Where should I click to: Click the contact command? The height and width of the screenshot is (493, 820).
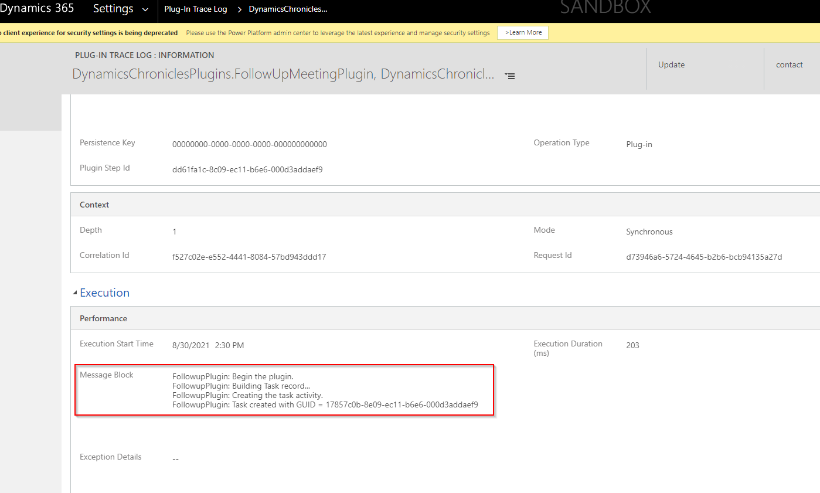tap(789, 64)
